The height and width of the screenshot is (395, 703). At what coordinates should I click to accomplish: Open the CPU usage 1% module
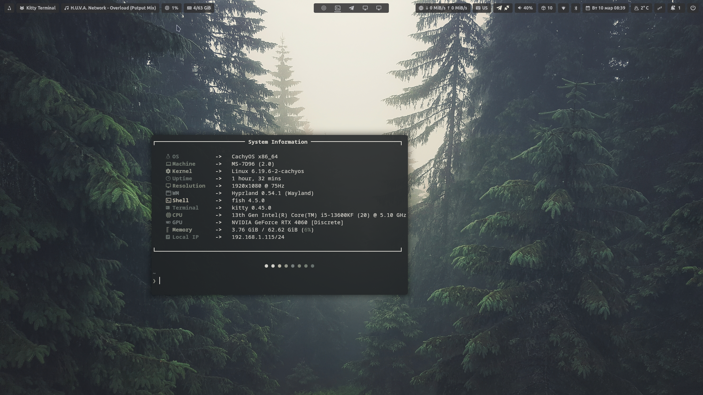(171, 8)
